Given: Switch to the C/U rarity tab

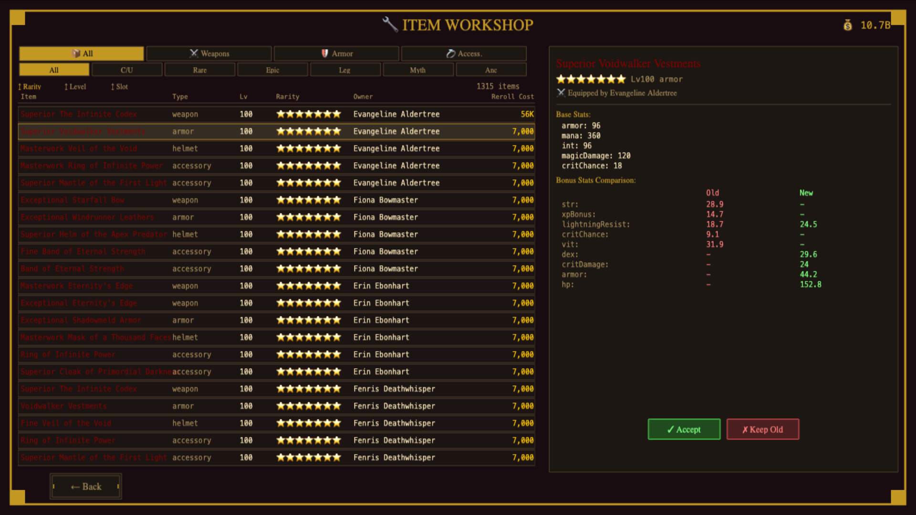Looking at the screenshot, I should 126,70.
